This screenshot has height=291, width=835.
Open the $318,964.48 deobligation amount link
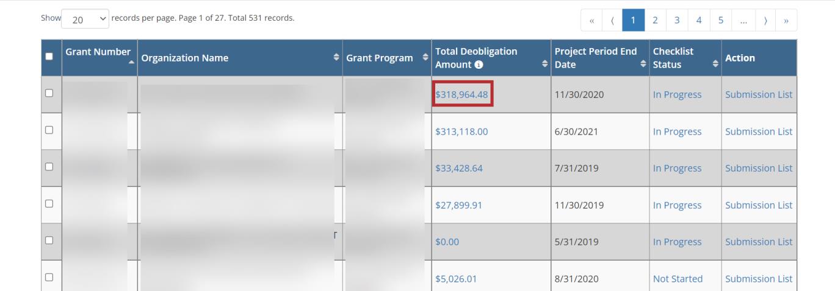point(462,95)
